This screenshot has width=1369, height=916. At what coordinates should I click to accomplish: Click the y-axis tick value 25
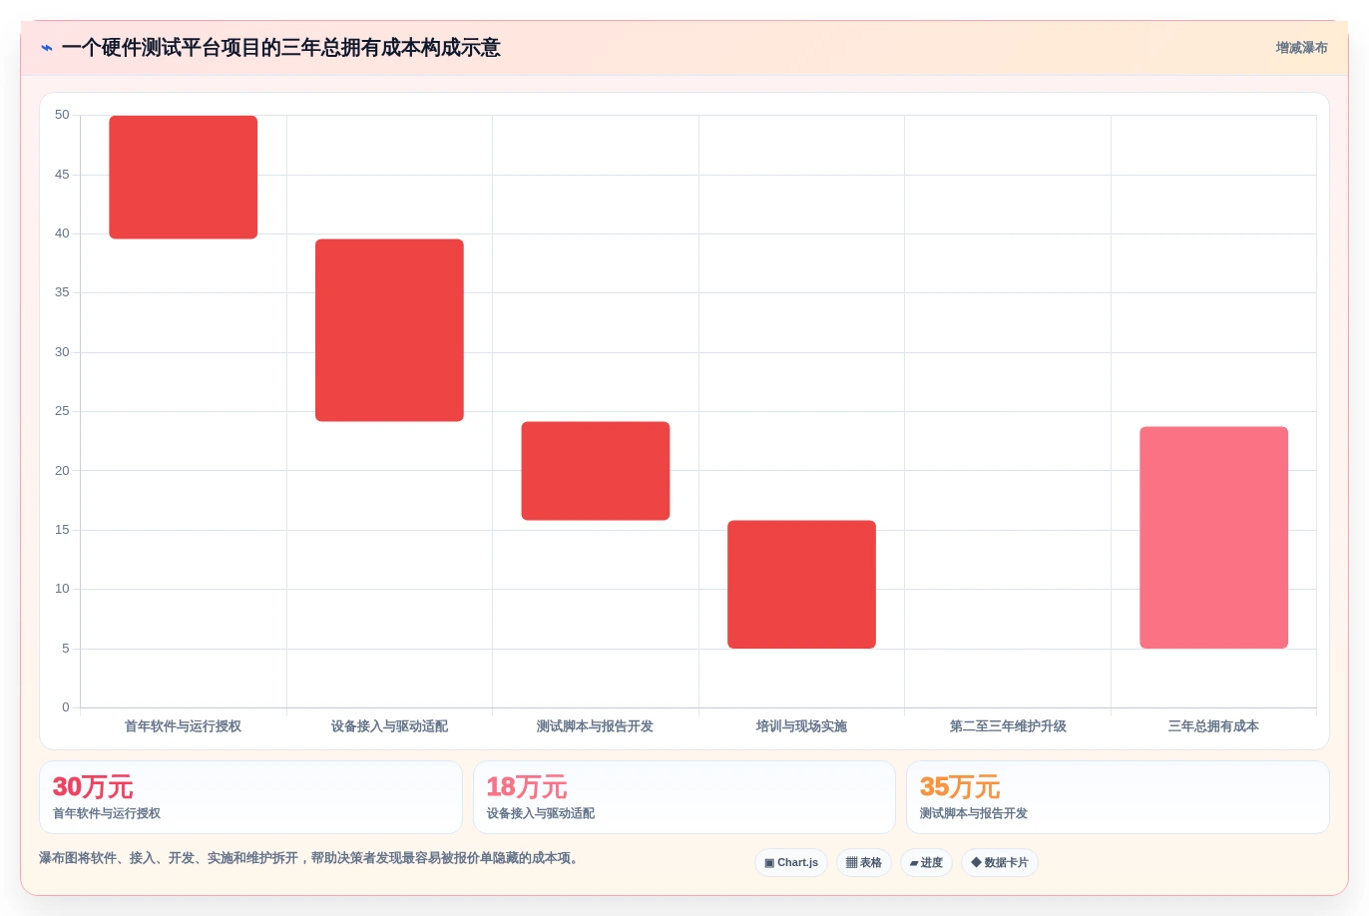pos(62,411)
